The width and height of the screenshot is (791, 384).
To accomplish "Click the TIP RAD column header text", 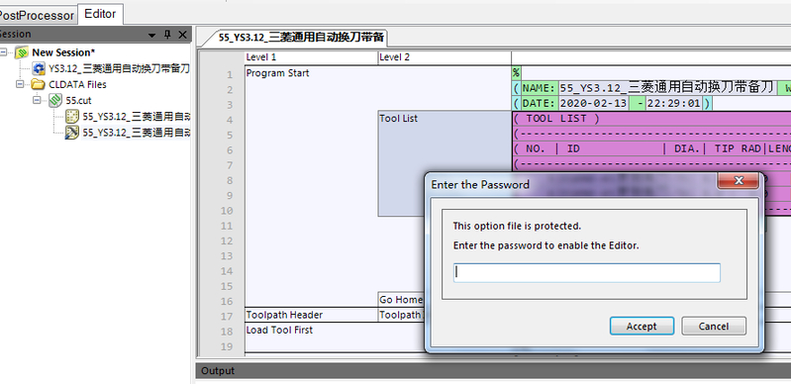I will (x=738, y=148).
